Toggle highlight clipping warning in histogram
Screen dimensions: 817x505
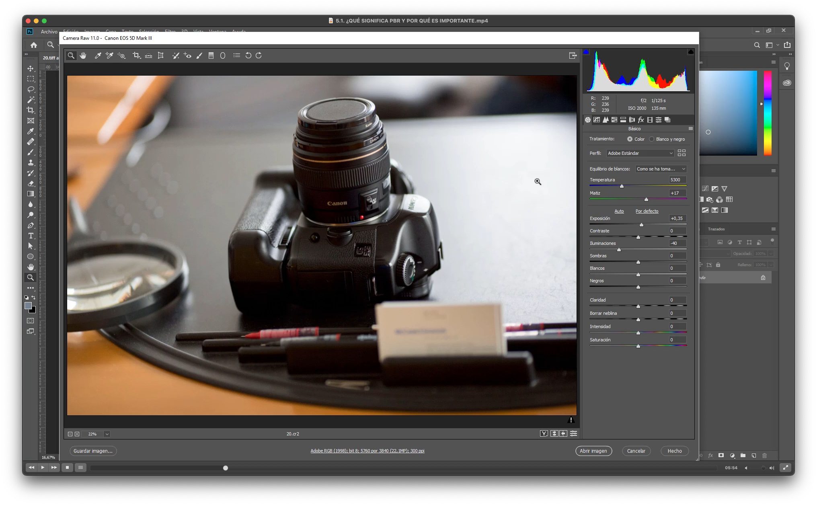(x=691, y=52)
